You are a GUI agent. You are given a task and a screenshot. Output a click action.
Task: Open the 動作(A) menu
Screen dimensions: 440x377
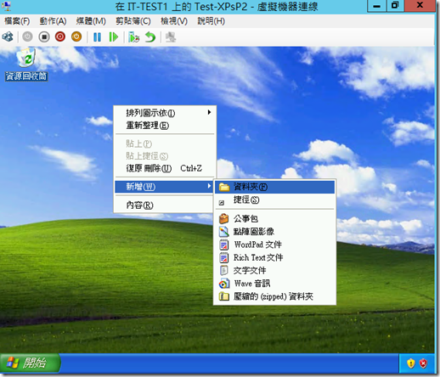[53, 21]
